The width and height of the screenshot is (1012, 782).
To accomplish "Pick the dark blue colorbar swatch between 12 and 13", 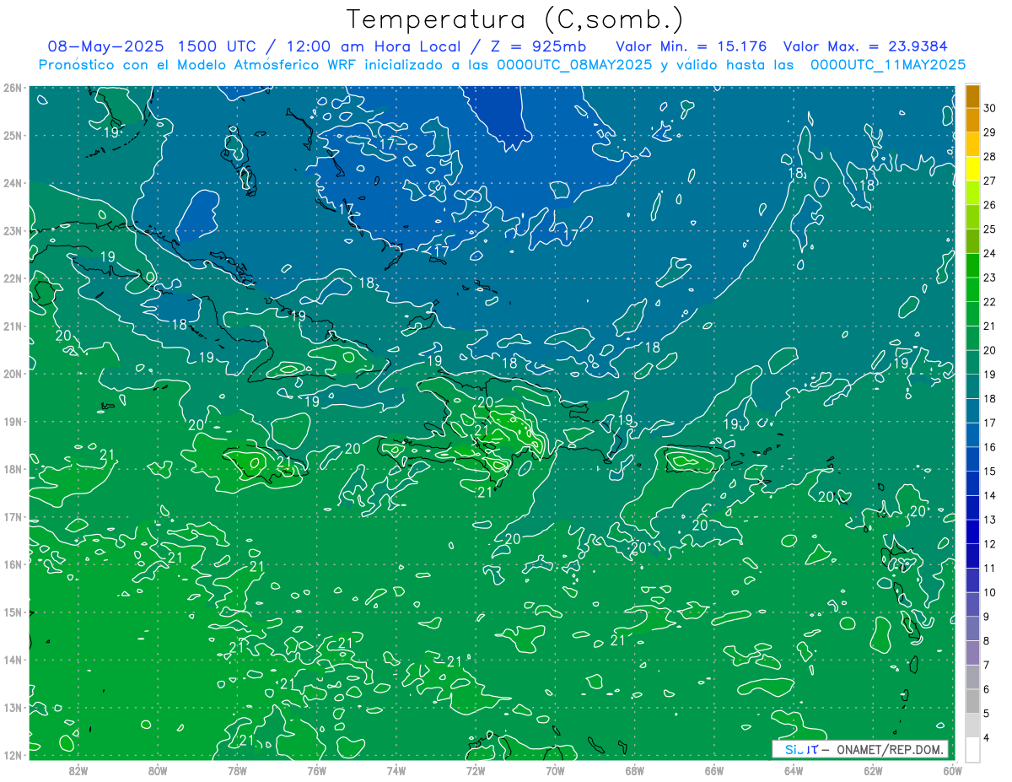I will point(972,532).
